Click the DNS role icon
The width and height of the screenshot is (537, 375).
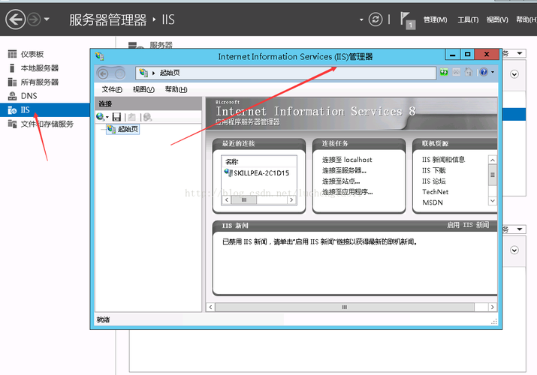[x=12, y=96]
